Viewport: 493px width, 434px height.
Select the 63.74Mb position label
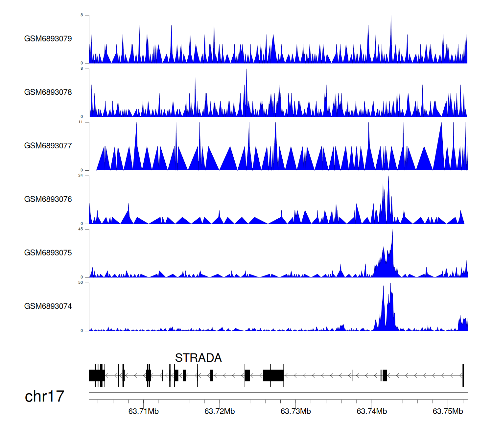click(372, 411)
